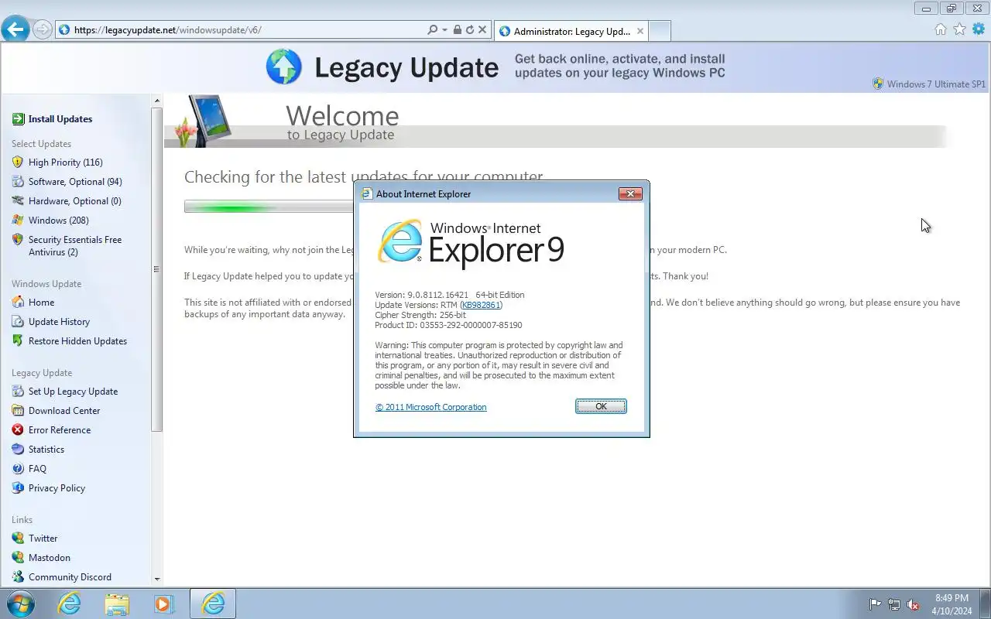Click OK in About Internet Explorer dialog

(601, 406)
